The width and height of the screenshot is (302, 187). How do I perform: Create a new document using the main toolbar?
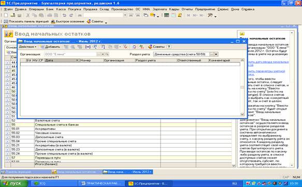pos(6,15)
